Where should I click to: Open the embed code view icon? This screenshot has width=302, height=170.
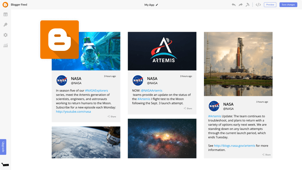pos(258,5)
